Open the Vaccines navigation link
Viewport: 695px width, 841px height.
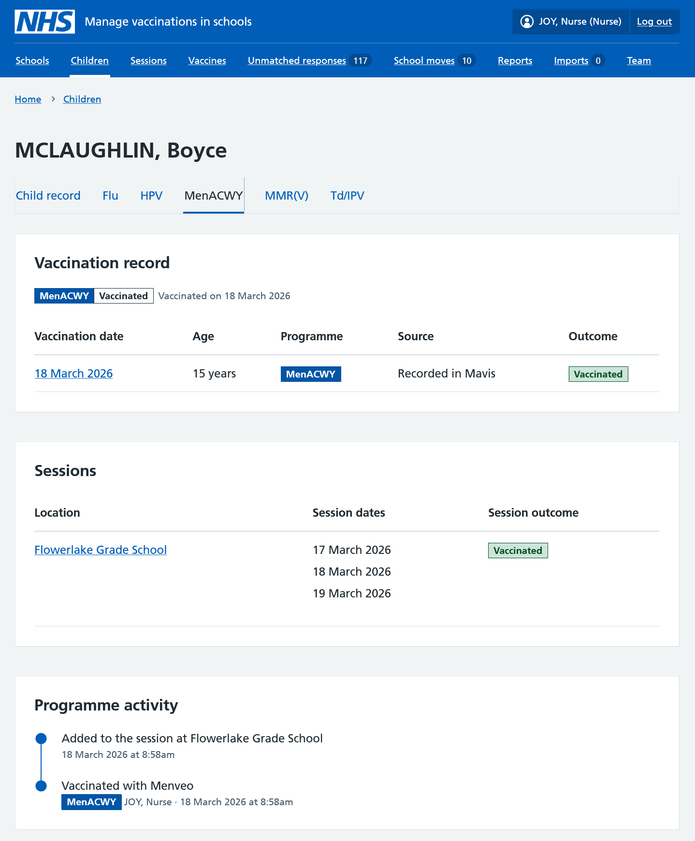click(207, 61)
